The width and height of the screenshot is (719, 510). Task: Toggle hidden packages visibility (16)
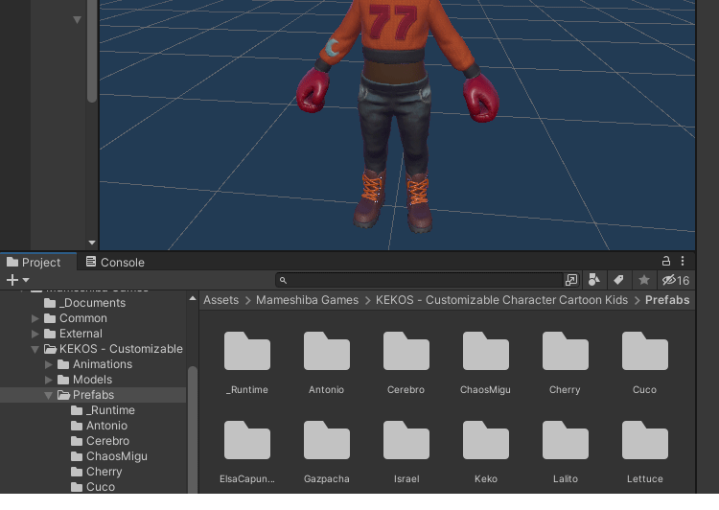[x=676, y=280]
